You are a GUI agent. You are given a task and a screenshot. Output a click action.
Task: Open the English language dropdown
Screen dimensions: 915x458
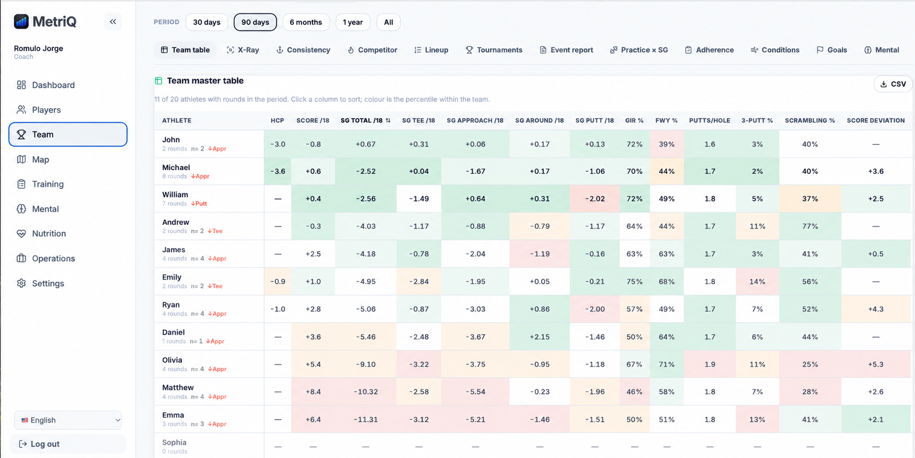point(68,420)
